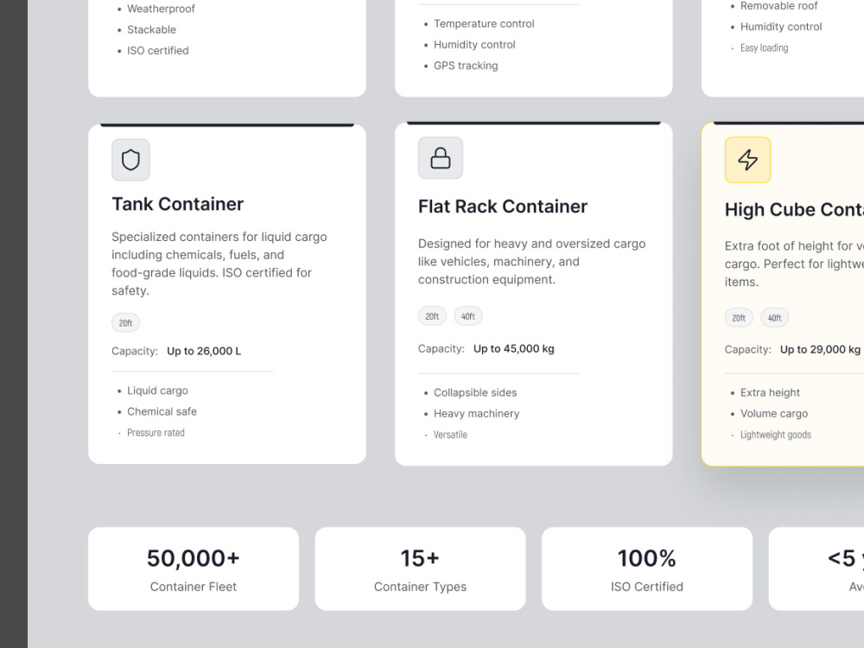Click the 'Container Types' label
Screen dimensions: 864x648
(x=420, y=587)
